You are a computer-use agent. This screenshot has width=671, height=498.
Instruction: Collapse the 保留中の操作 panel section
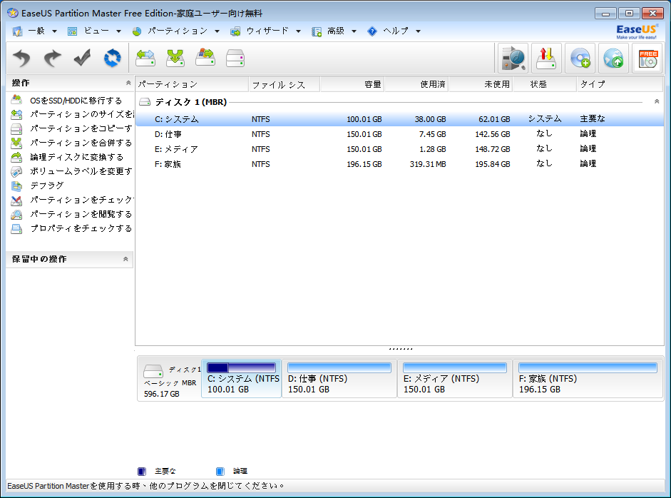pos(126,259)
